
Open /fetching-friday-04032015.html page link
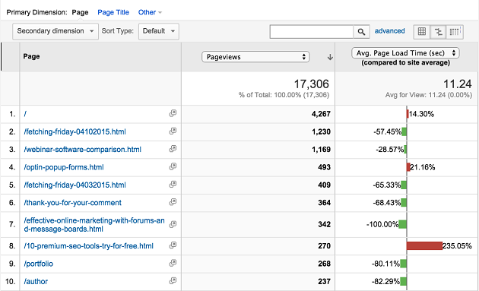(75, 185)
